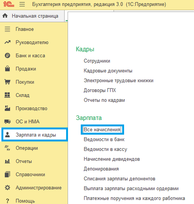Click the home icon on Начальная страница tab
194x204 pixels.
(x=5, y=16)
